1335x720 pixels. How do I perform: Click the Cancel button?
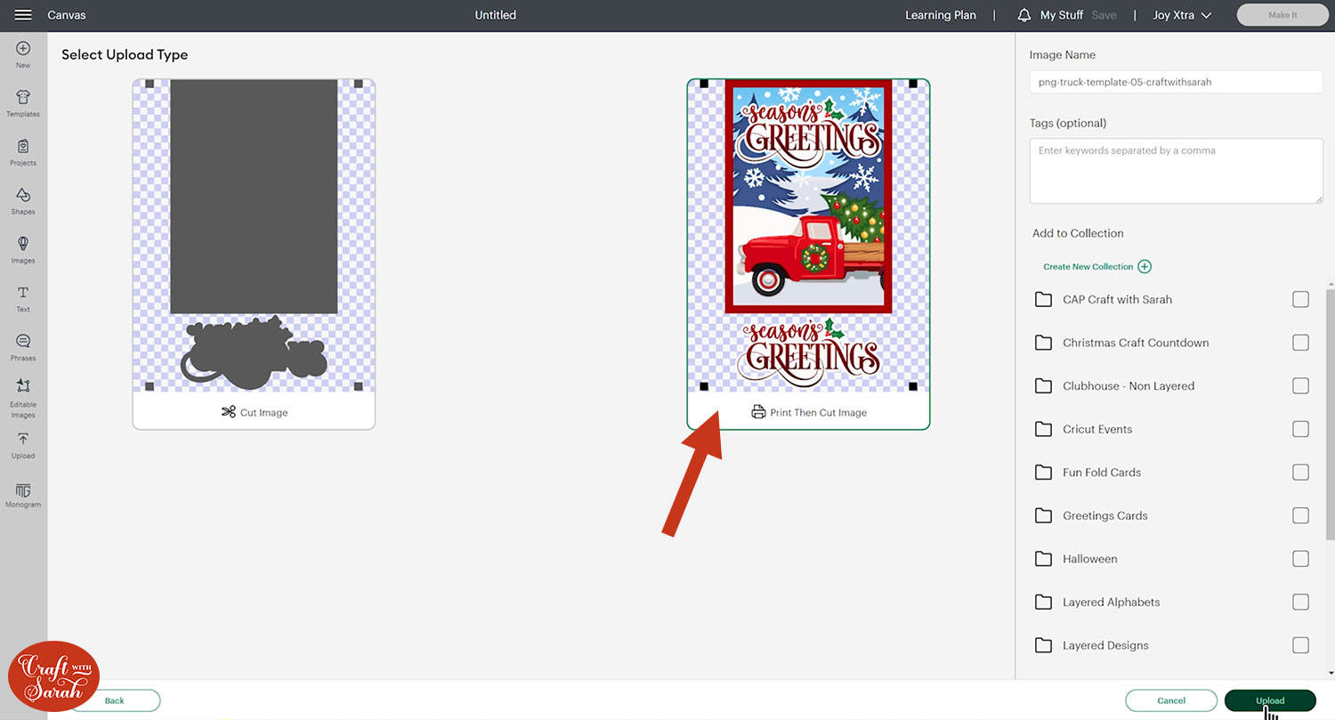1171,700
